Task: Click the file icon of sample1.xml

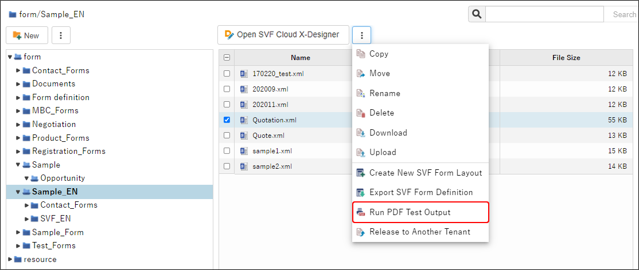Action: [244, 151]
